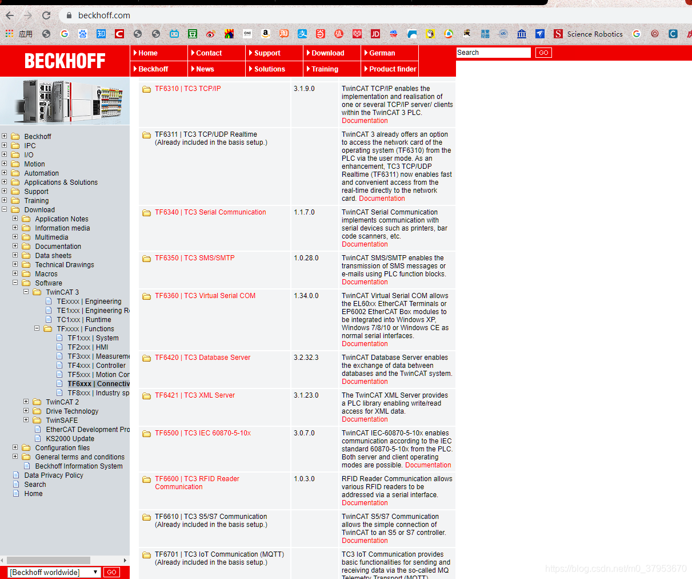Expand the Beckhoff tree node
The image size is (692, 579).
click(x=5, y=136)
